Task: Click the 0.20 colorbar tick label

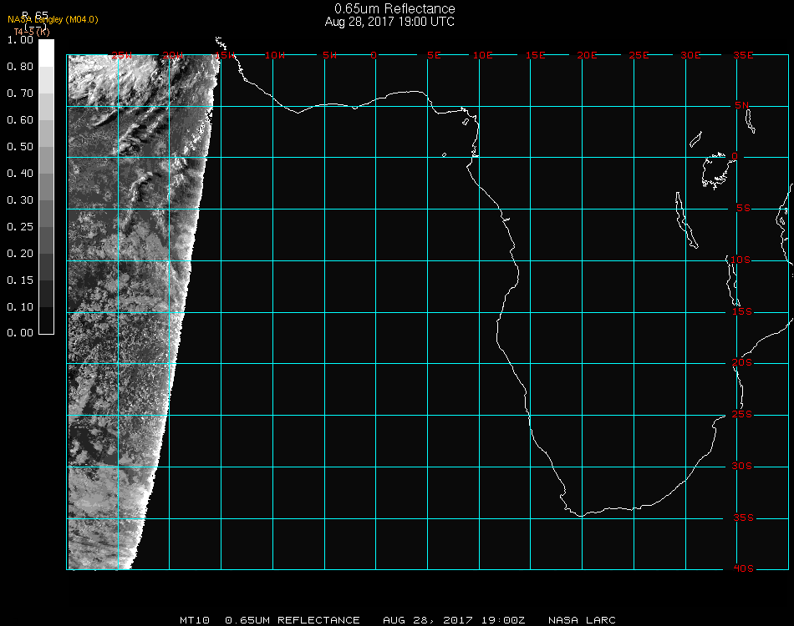Action: [x=19, y=254]
